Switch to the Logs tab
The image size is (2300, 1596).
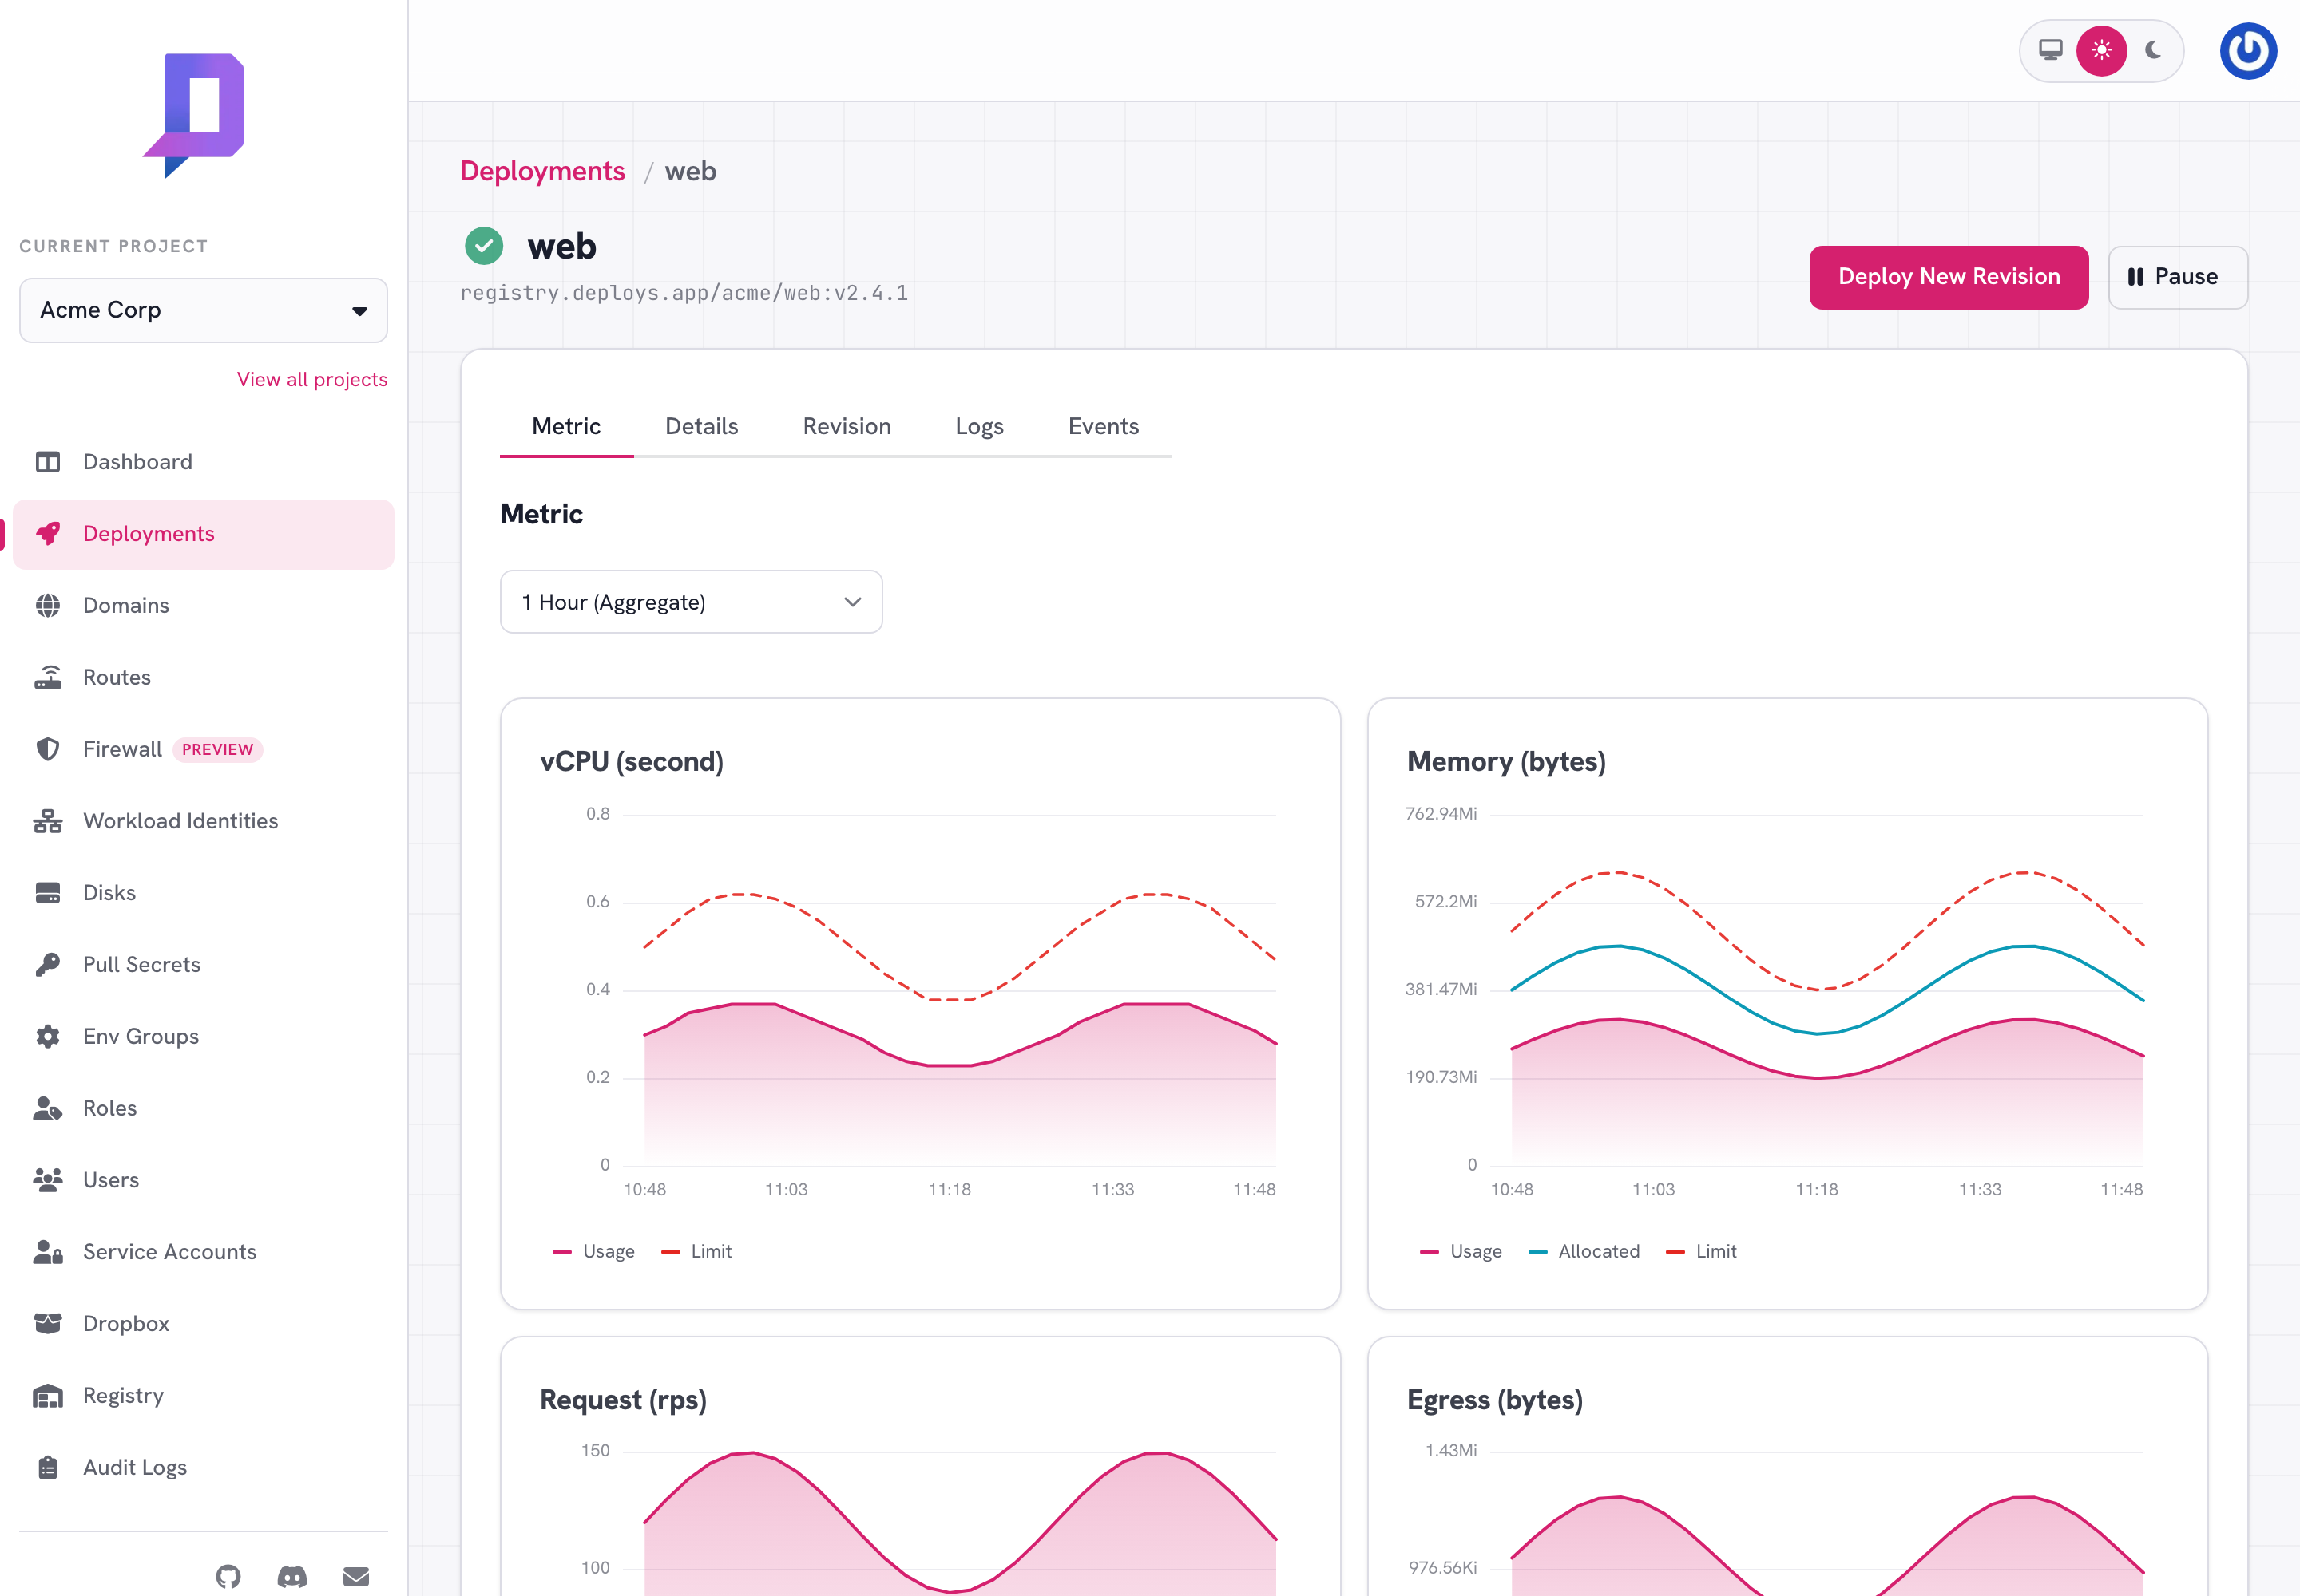click(x=979, y=427)
